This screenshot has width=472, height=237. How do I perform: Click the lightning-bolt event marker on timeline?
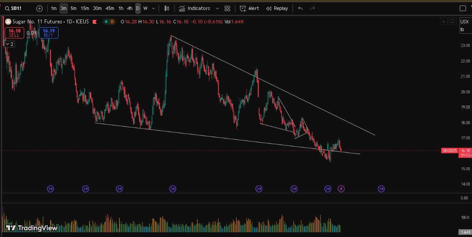coord(341,189)
